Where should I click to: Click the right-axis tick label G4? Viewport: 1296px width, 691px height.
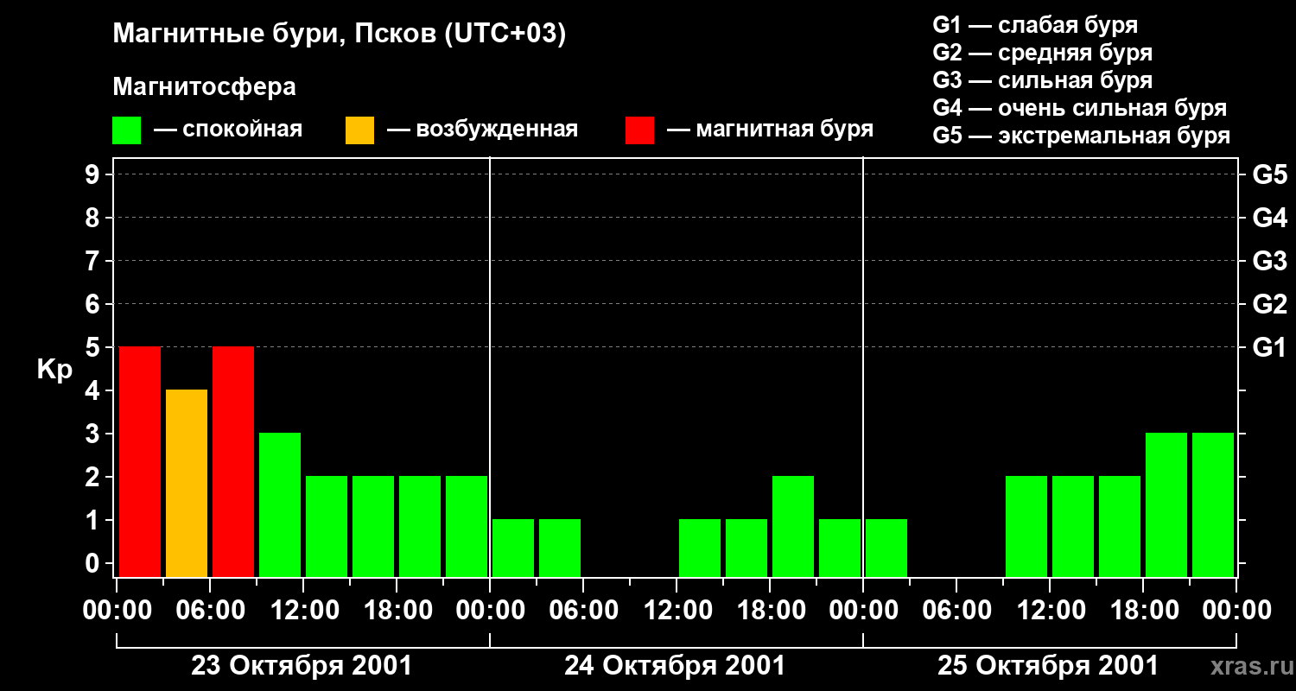pos(1270,218)
